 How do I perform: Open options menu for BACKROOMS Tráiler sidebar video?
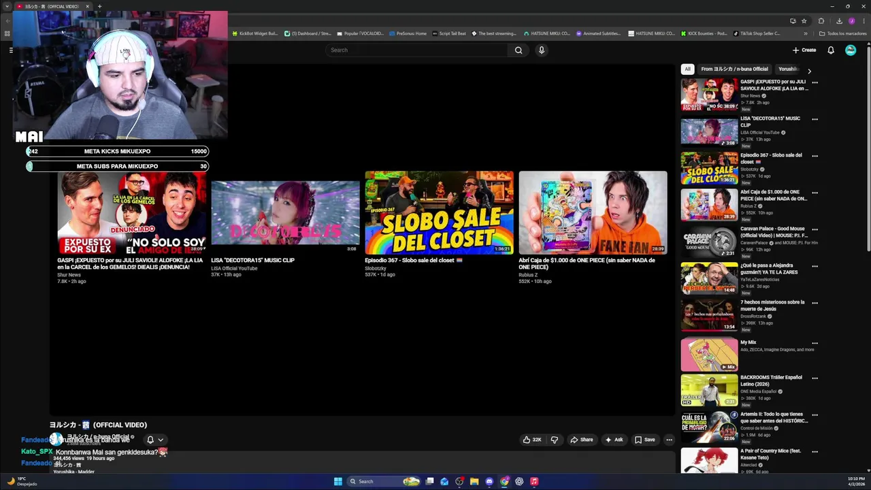click(x=815, y=378)
